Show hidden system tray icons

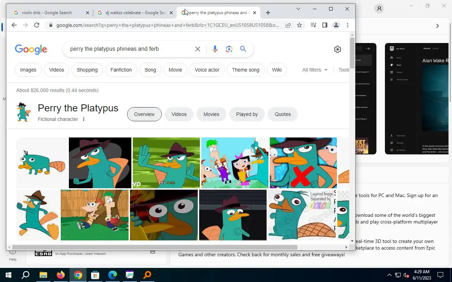(389, 275)
